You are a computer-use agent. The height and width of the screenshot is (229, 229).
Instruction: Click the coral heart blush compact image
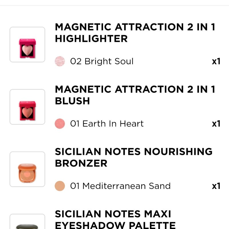coord(27,111)
